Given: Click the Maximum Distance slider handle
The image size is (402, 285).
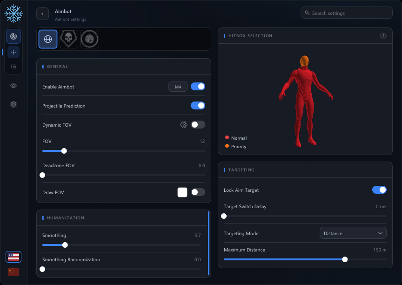Looking at the screenshot, I should pos(345,259).
